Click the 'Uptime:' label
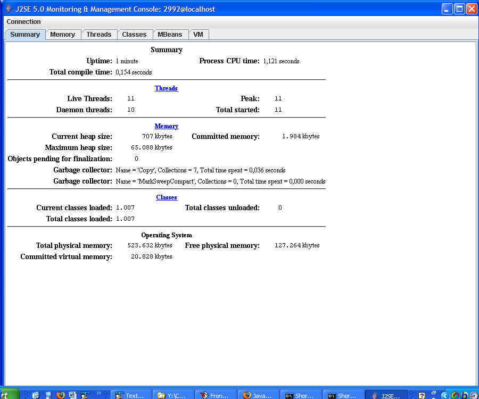 click(x=100, y=61)
